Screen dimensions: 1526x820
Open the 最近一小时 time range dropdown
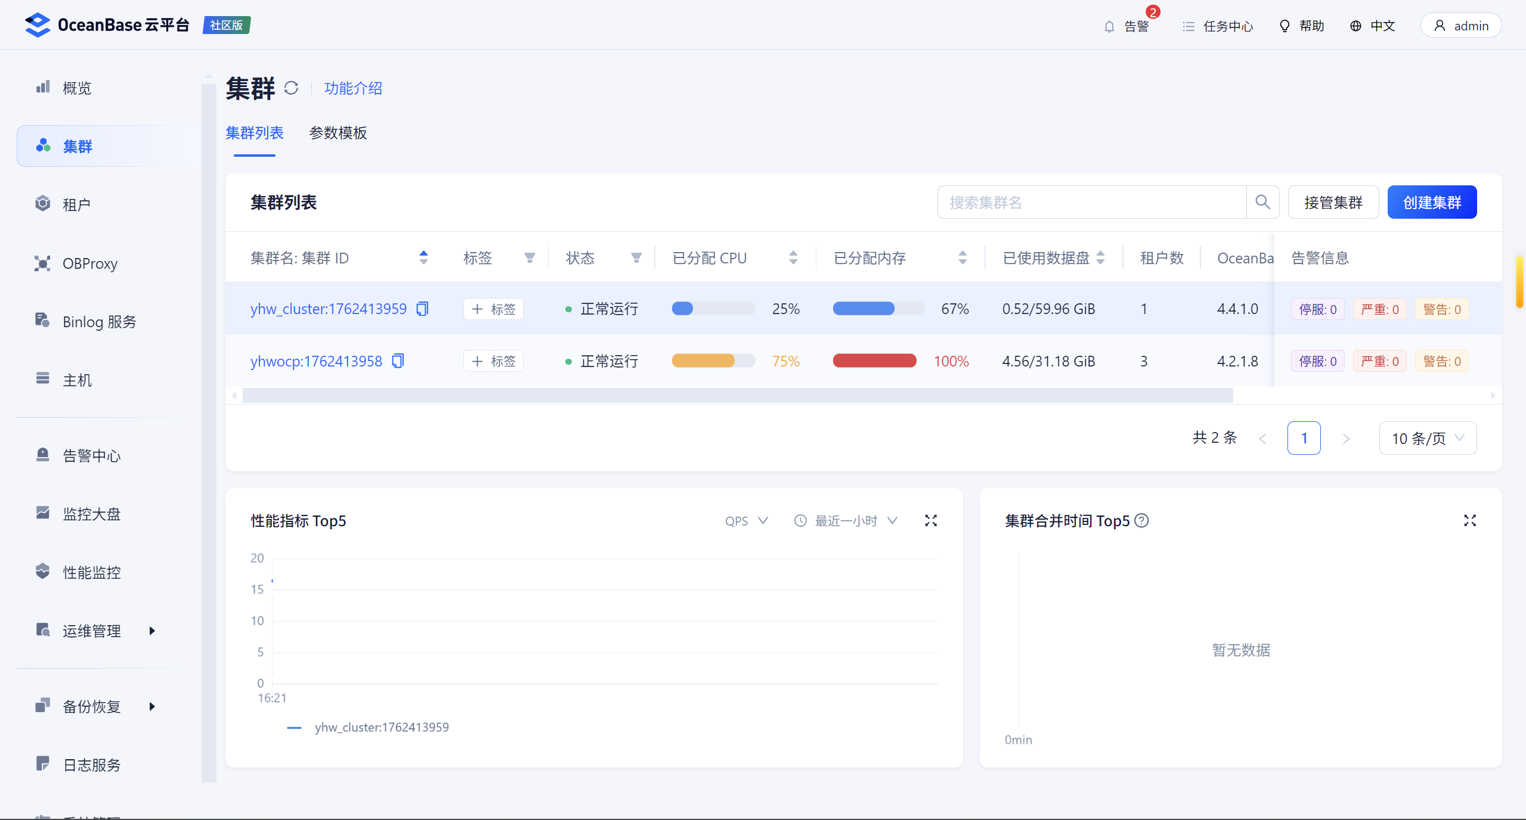point(847,521)
